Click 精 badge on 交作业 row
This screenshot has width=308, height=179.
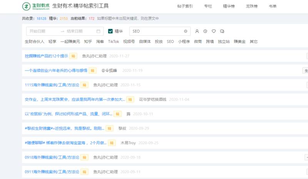130,99
